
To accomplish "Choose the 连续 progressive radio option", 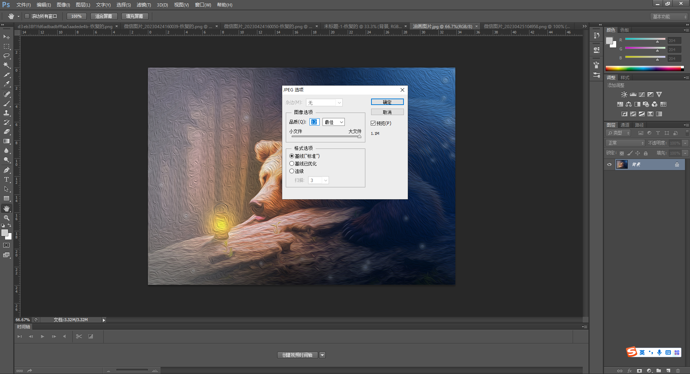I will (x=292, y=171).
